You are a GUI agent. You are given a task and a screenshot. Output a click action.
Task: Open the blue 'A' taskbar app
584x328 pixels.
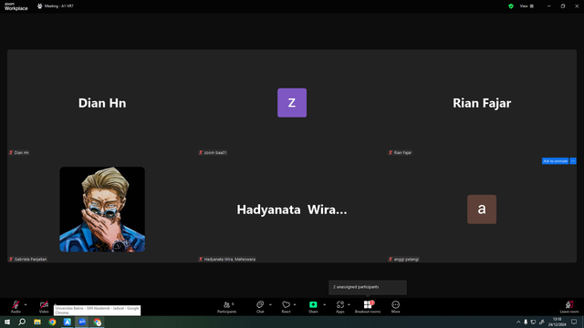click(x=67, y=322)
